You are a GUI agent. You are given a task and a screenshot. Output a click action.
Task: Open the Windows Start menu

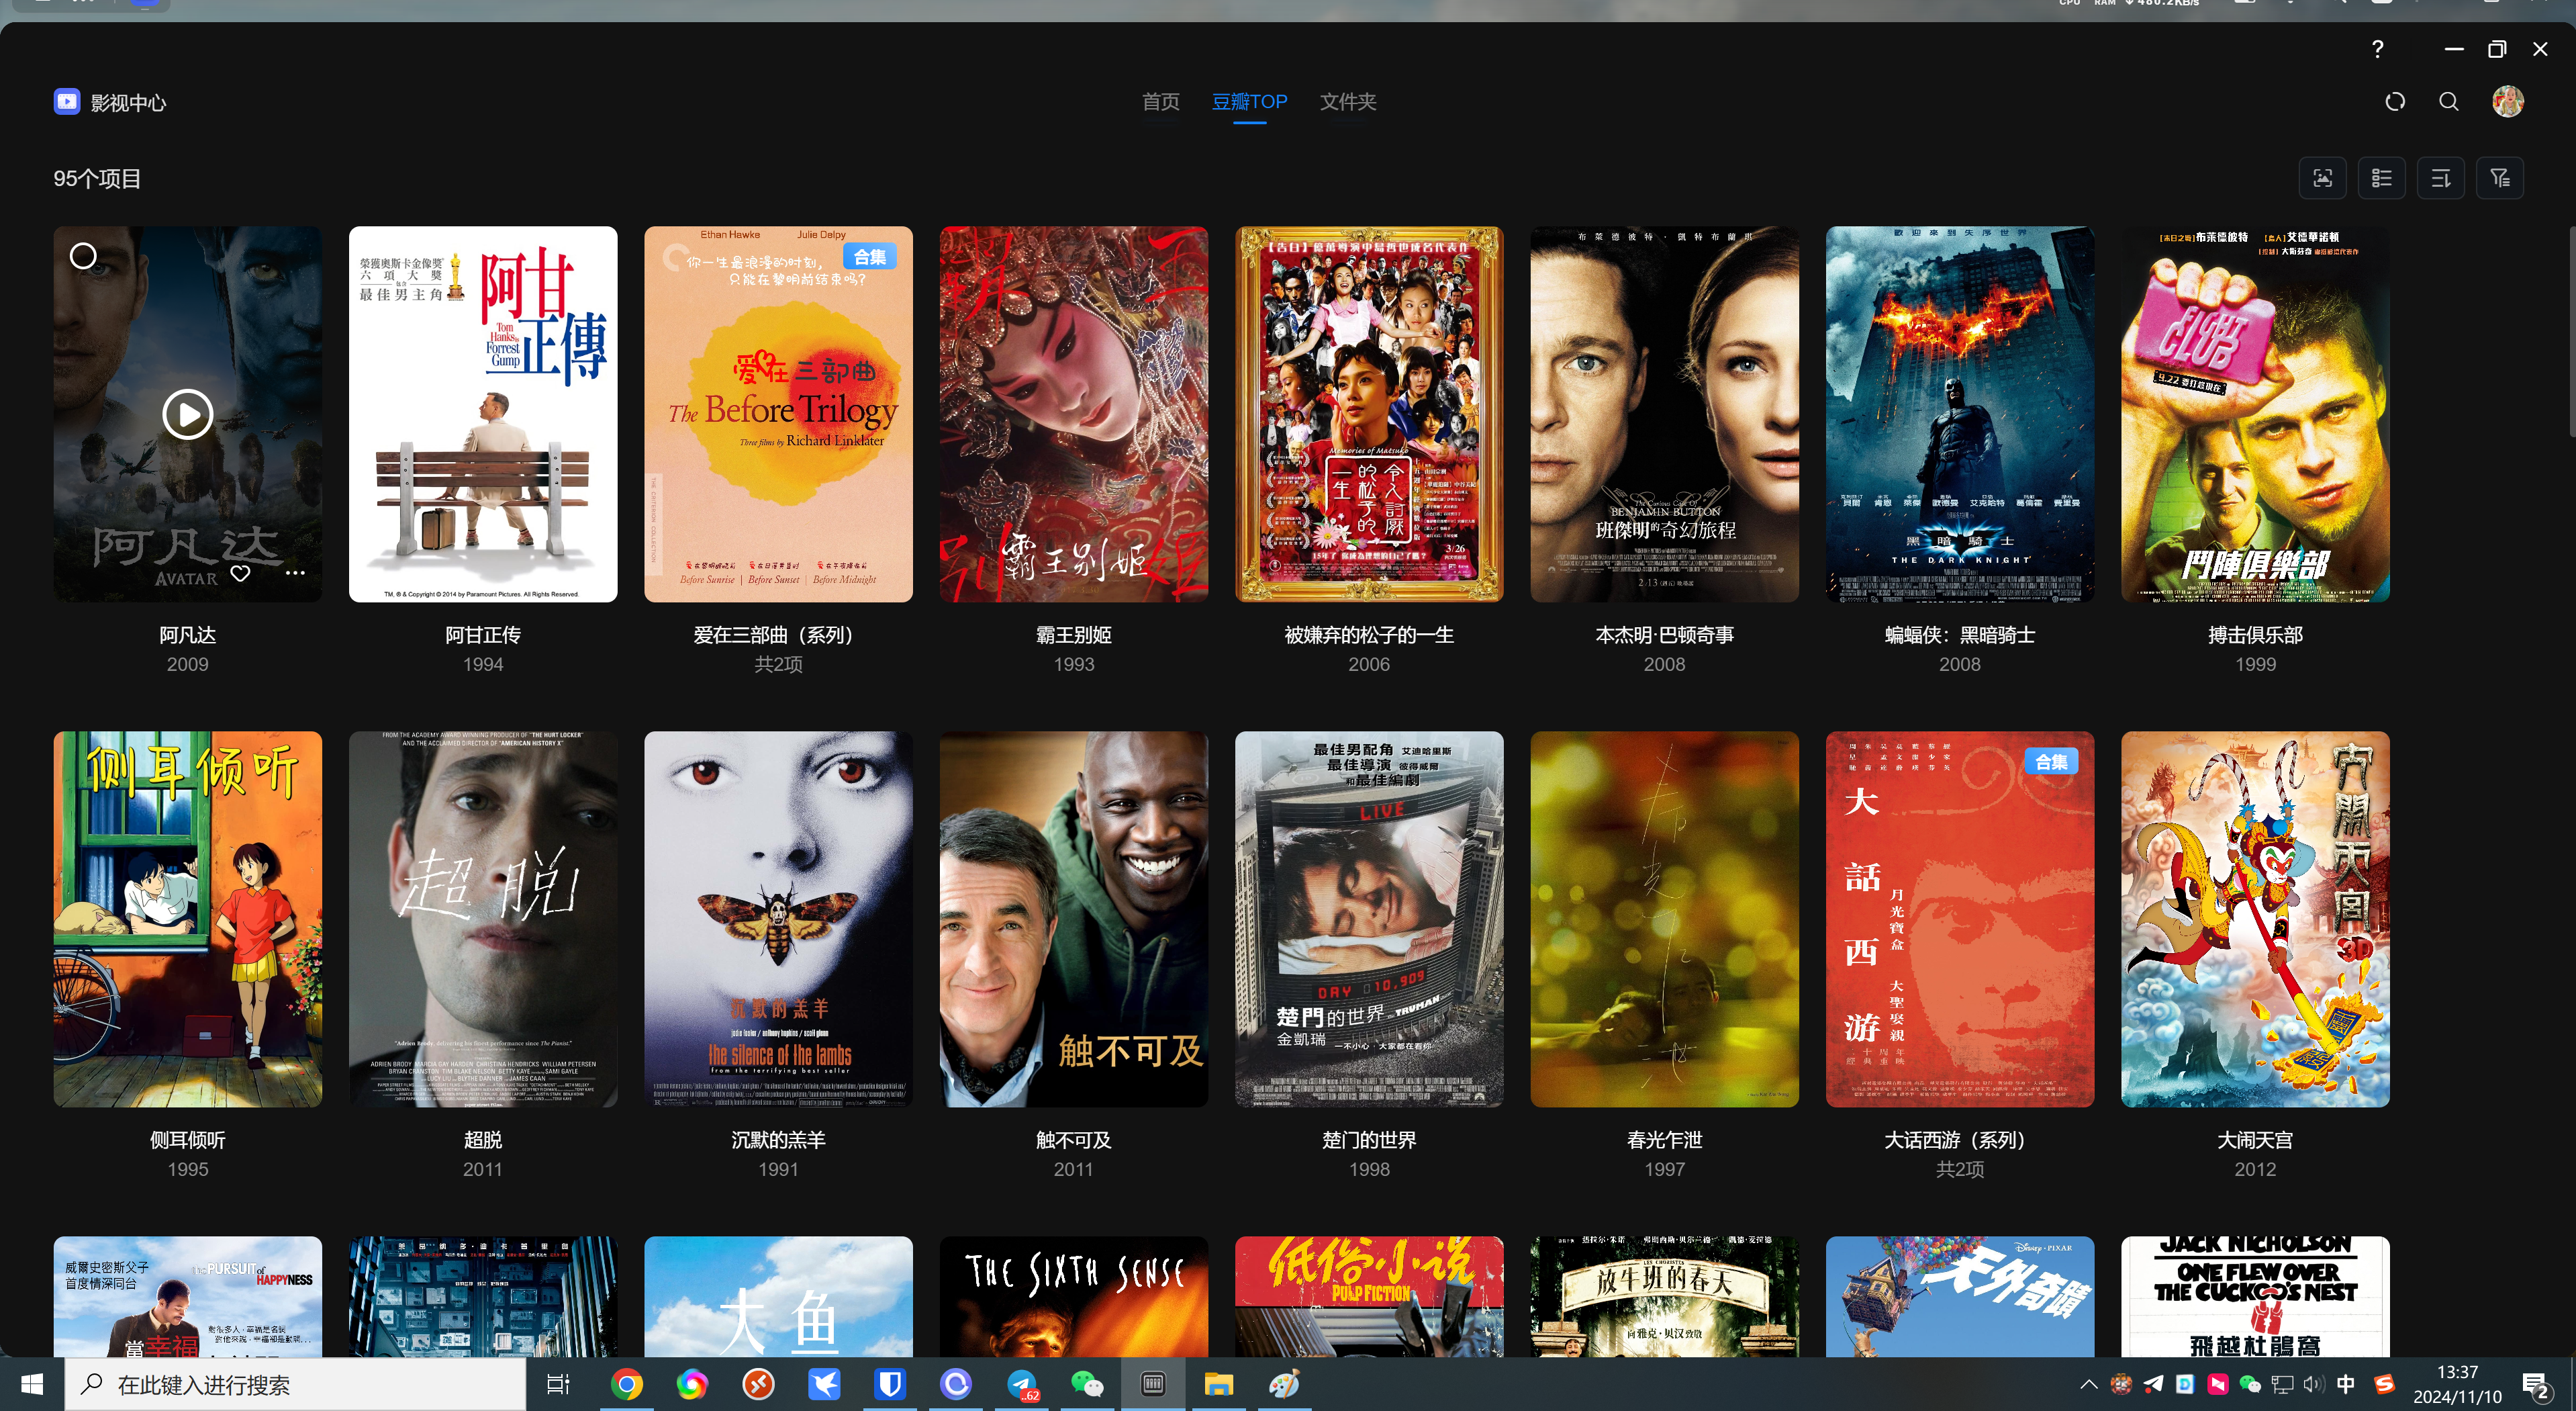[x=32, y=1384]
